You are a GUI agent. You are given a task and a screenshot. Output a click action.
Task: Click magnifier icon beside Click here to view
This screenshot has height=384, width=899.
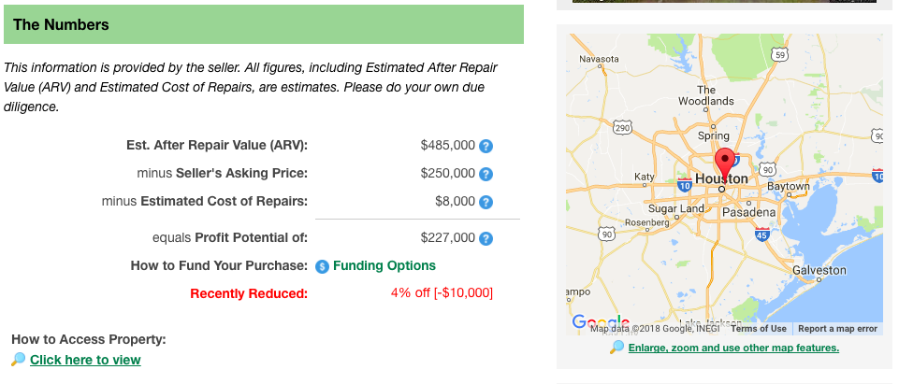[19, 360]
